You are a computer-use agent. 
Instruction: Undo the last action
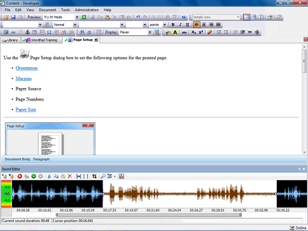(138, 17)
